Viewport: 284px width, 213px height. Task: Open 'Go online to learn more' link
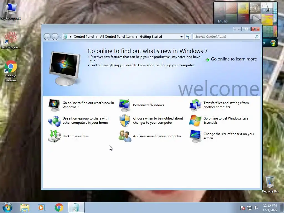(x=234, y=59)
